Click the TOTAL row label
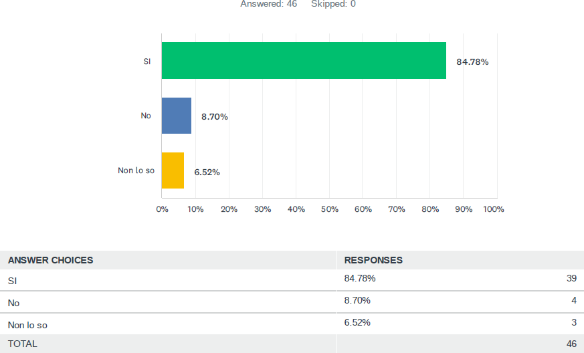This screenshot has width=584, height=353. point(23,344)
